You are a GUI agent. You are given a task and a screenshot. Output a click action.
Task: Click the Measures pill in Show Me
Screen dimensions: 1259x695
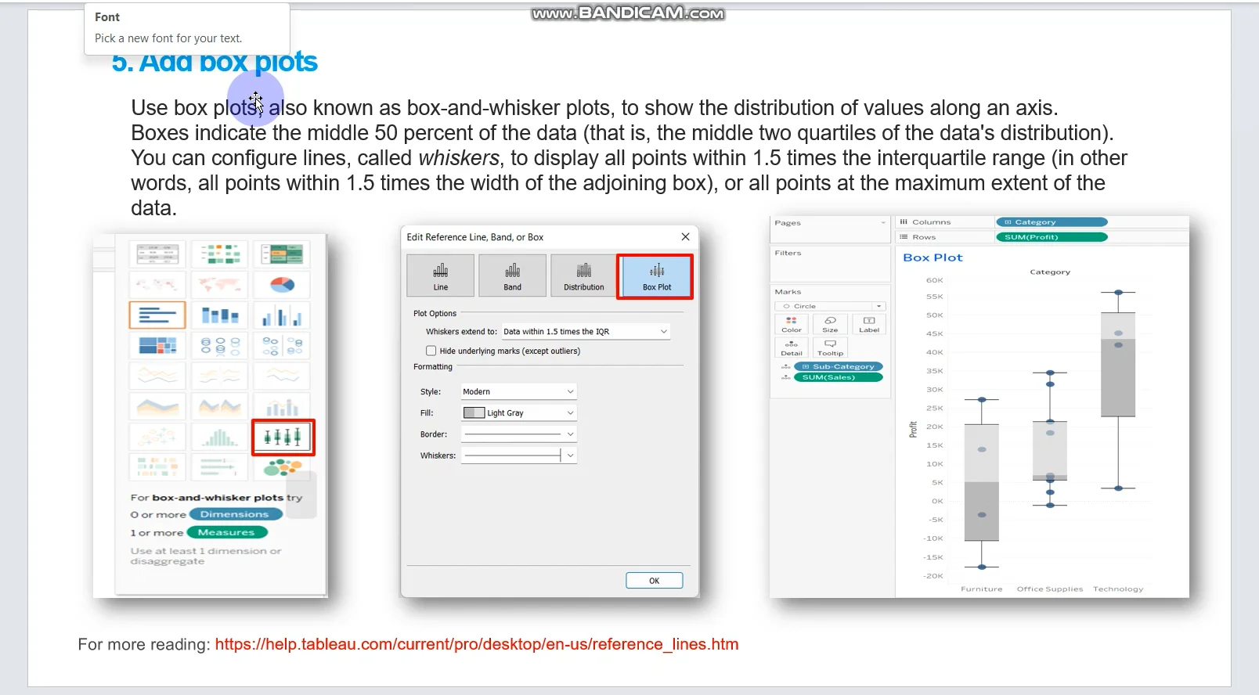[227, 532]
